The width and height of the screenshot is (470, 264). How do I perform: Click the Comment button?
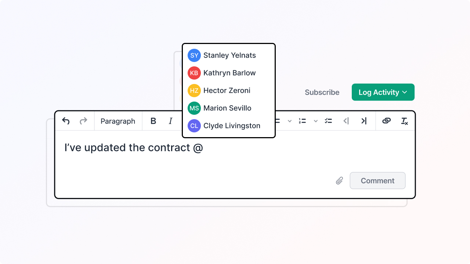coord(377,180)
